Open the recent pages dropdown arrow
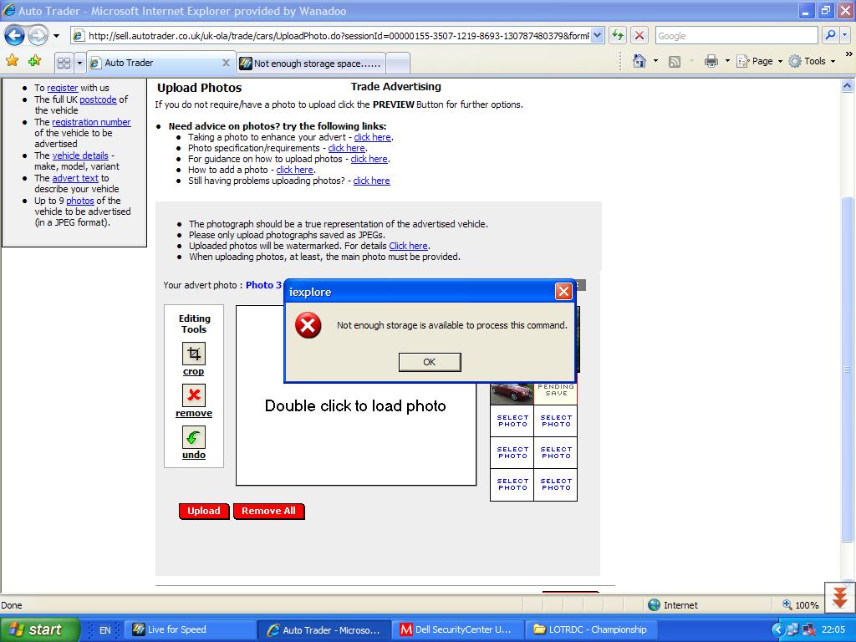The height and width of the screenshot is (642, 856). [56, 36]
